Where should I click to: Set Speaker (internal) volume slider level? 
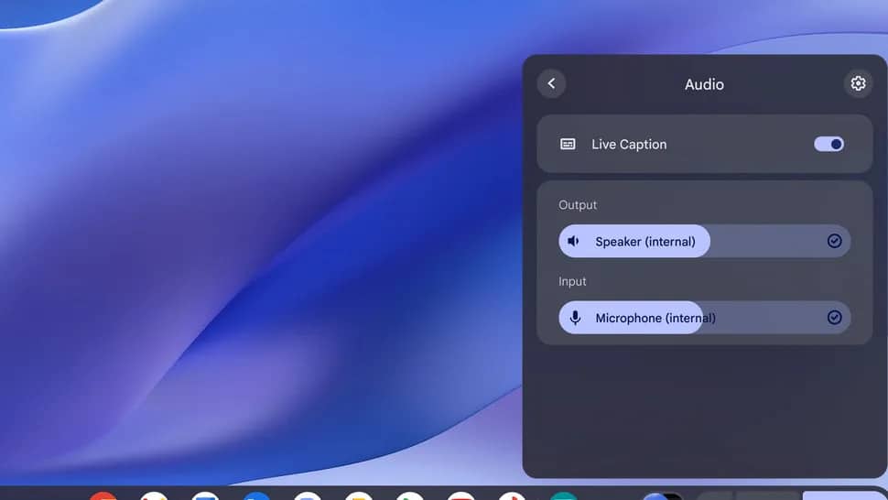705,241
